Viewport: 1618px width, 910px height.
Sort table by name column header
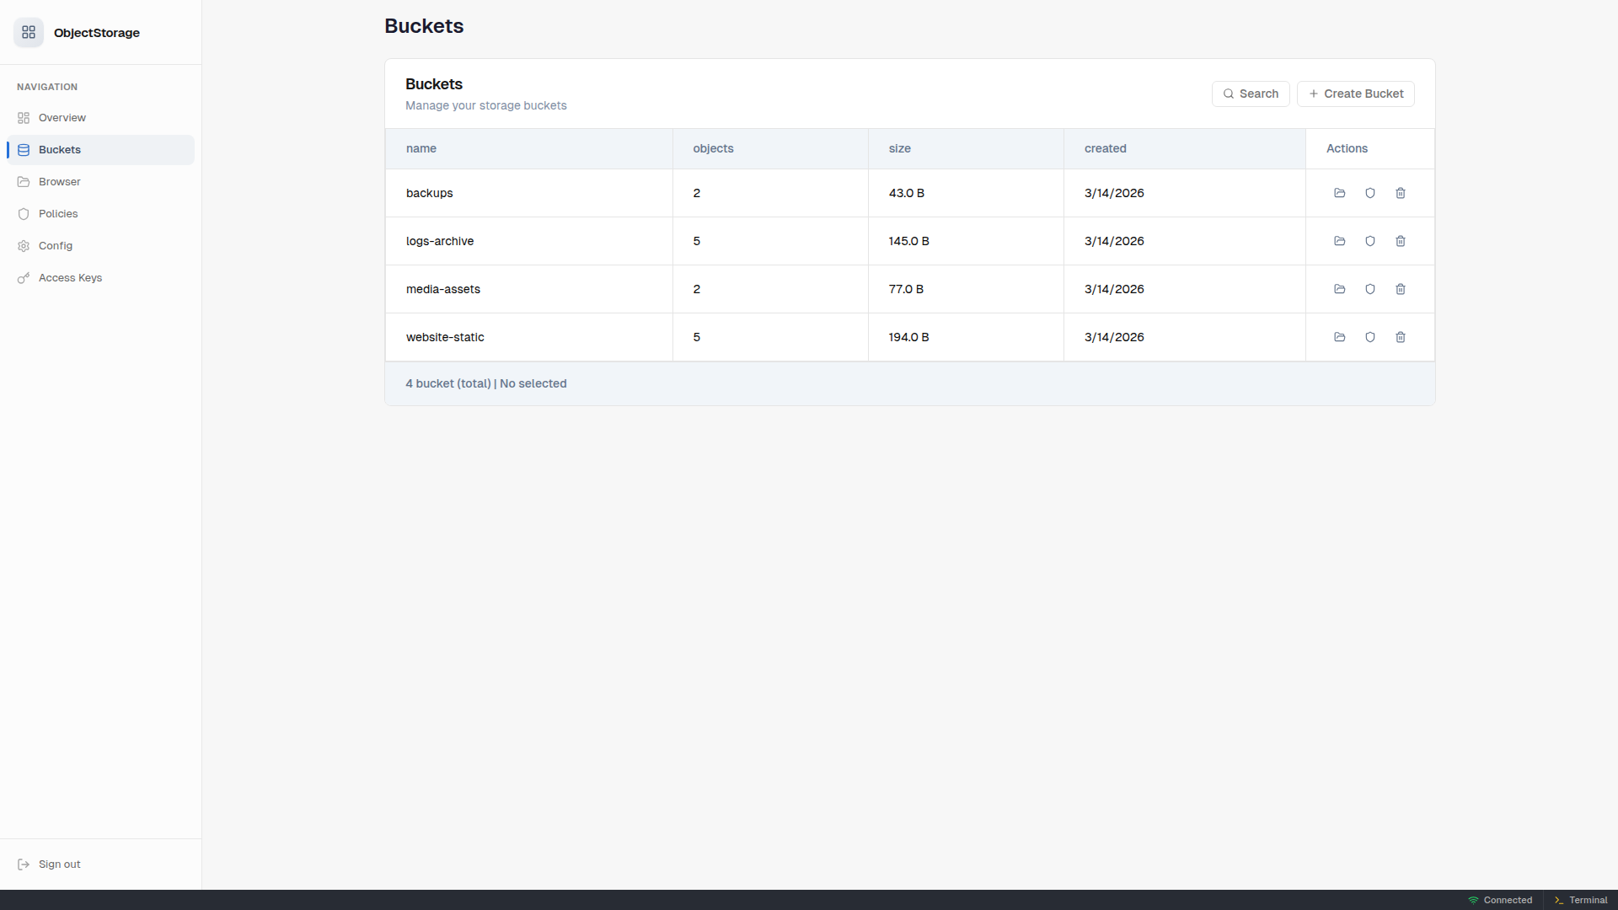(x=421, y=148)
